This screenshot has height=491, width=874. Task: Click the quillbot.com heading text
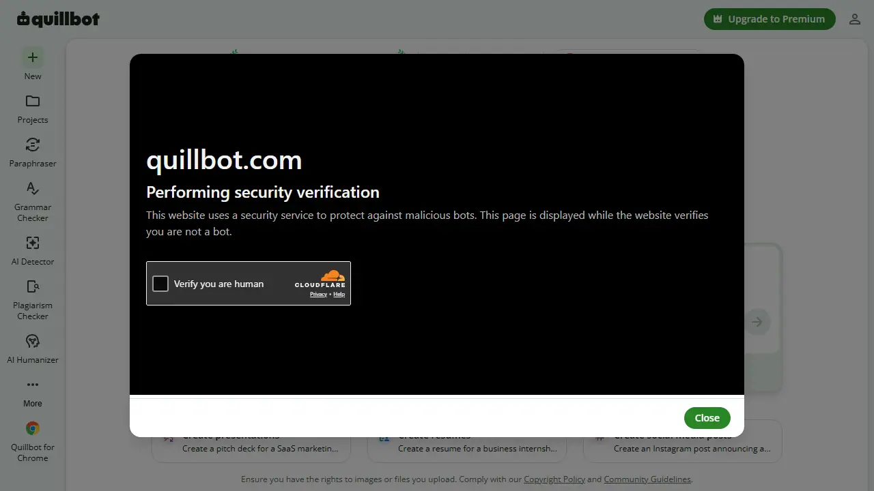tap(224, 160)
